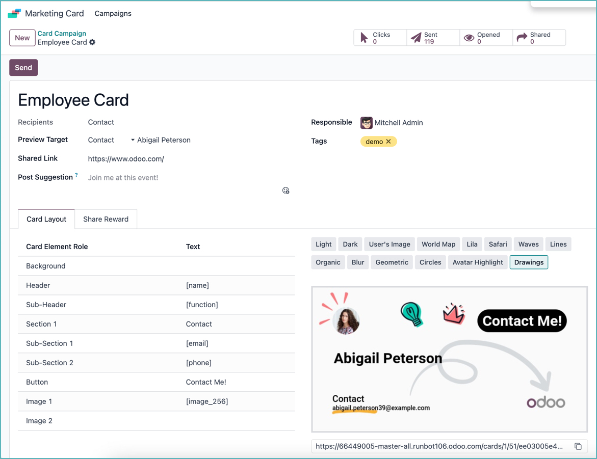Open the gear settings next to Employee Card
This screenshot has height=459, width=597.
(92, 43)
